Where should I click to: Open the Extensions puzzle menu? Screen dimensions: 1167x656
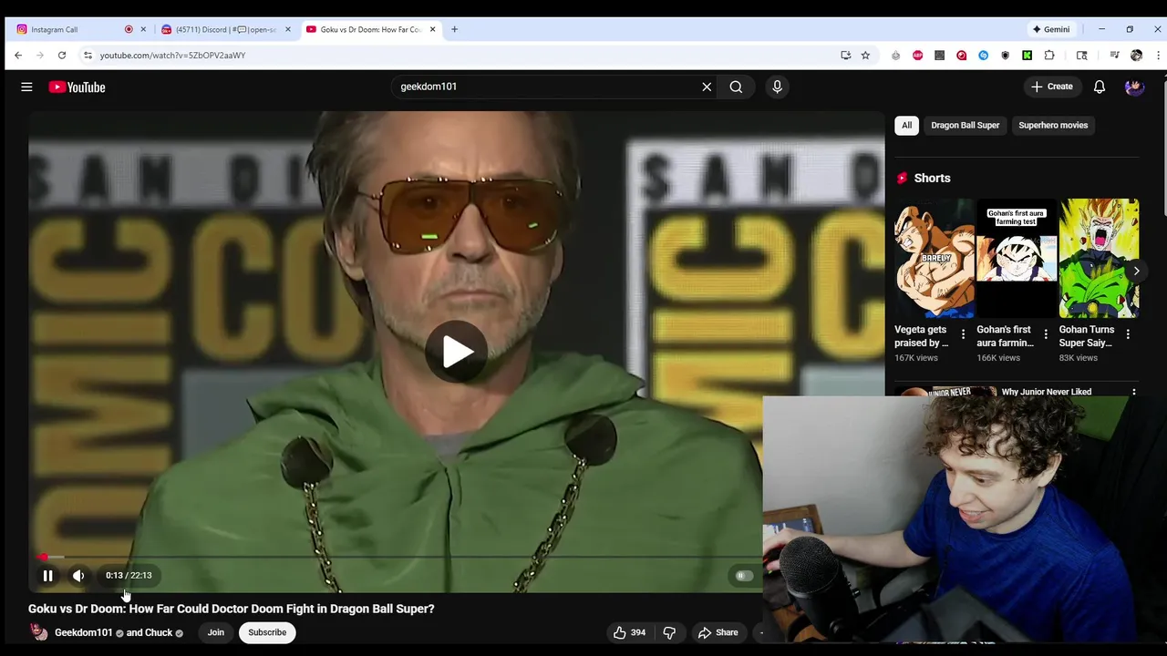point(1048,56)
